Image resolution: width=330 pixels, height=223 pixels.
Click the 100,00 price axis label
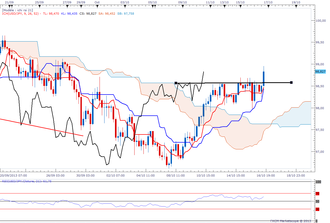click(320, 21)
